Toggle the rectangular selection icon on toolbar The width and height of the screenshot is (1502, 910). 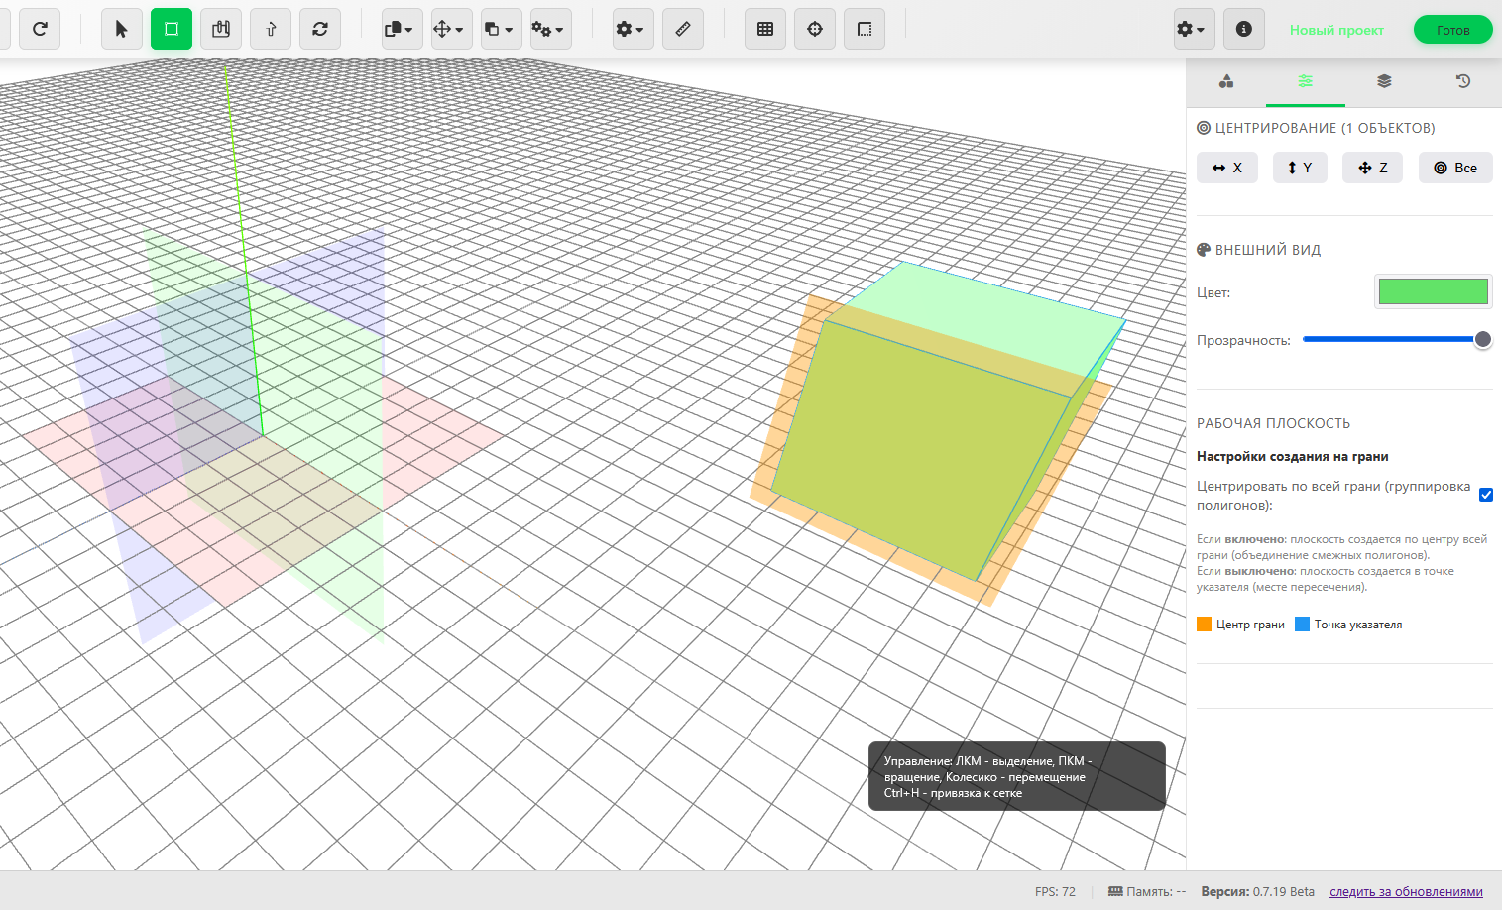pos(864,29)
